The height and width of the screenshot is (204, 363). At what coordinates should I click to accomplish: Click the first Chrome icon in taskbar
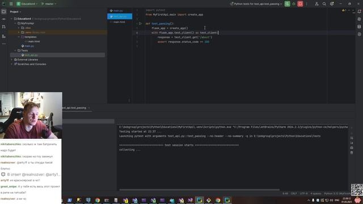(x=98, y=200)
